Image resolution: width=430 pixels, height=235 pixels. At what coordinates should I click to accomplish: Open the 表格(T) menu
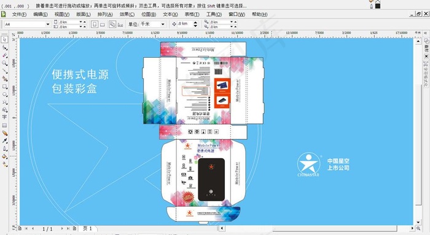pos(192,14)
